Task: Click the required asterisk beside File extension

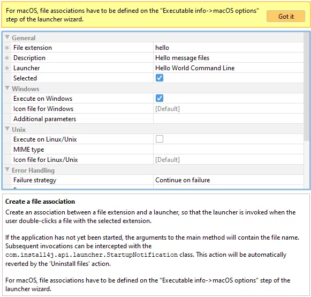Action: [x=7, y=48]
